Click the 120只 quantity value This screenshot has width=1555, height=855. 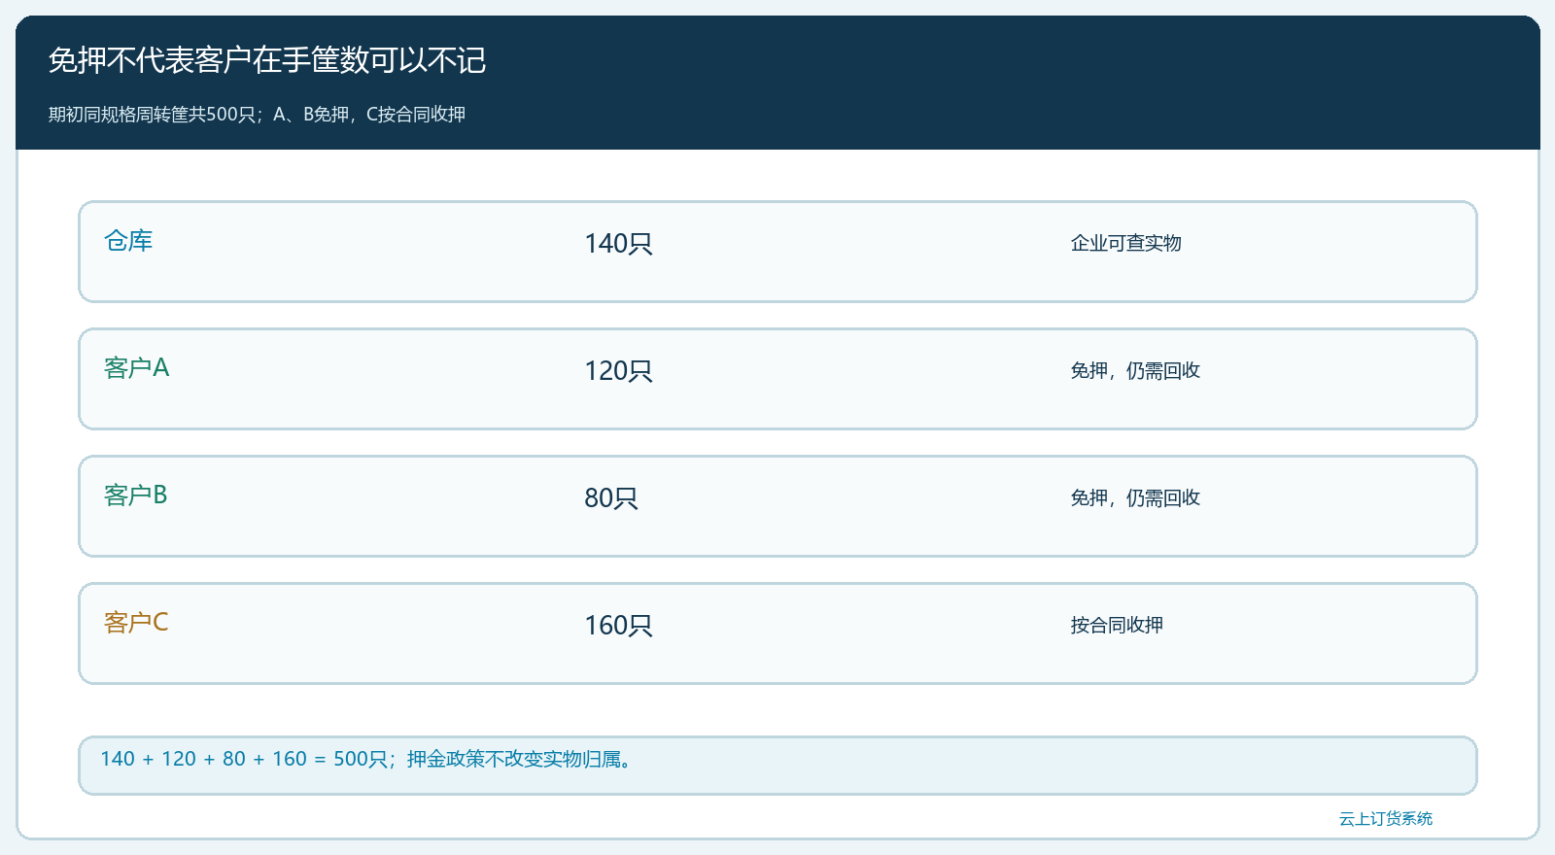click(618, 371)
